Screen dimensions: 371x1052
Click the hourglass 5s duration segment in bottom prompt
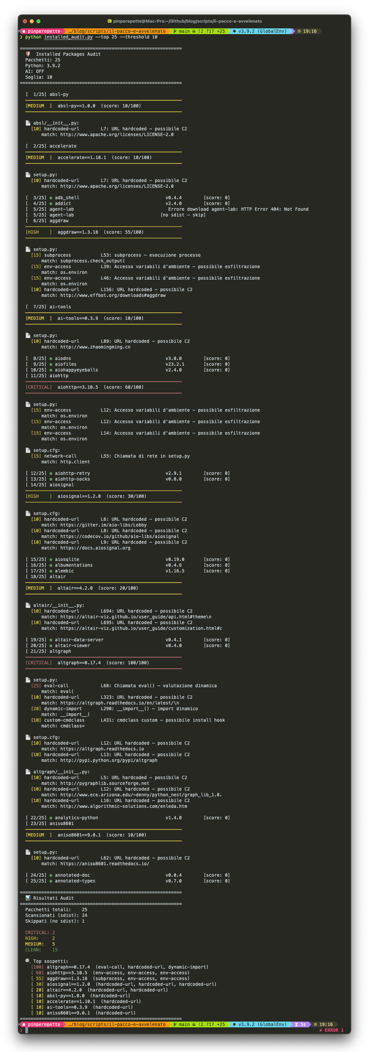[300, 1024]
